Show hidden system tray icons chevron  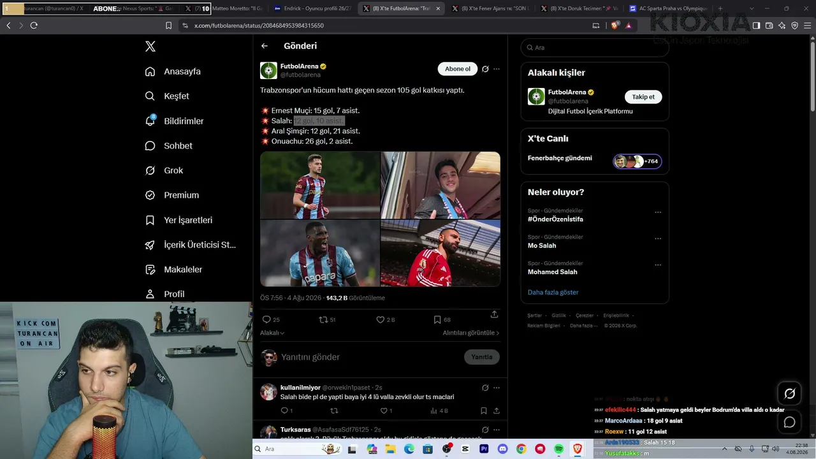724,449
